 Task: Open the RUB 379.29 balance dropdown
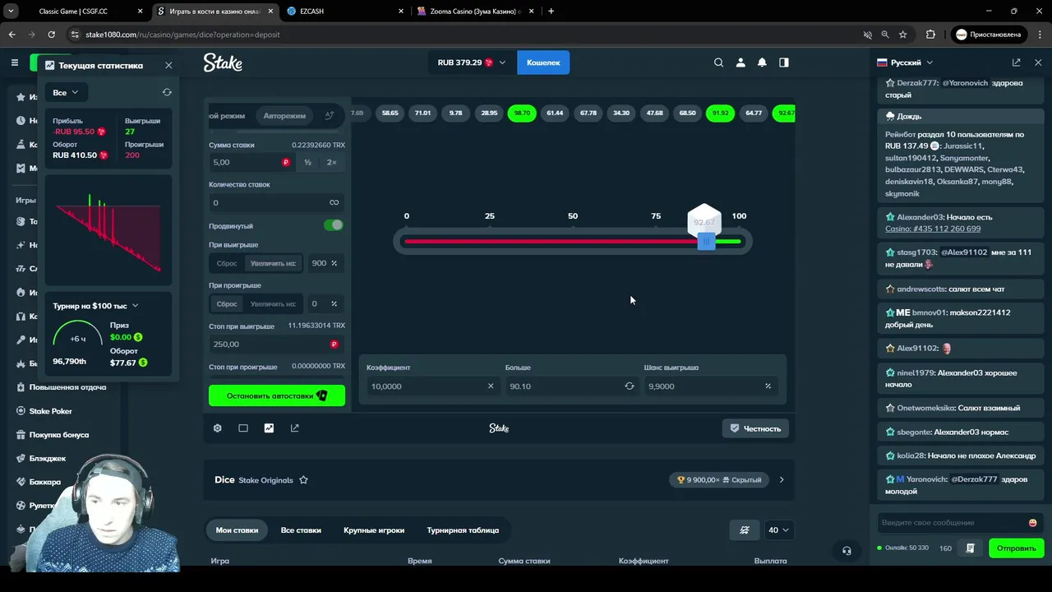tap(472, 62)
